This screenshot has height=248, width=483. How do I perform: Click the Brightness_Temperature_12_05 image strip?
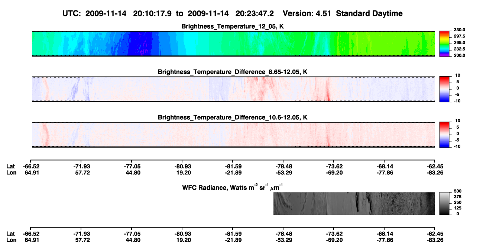pos(233,44)
